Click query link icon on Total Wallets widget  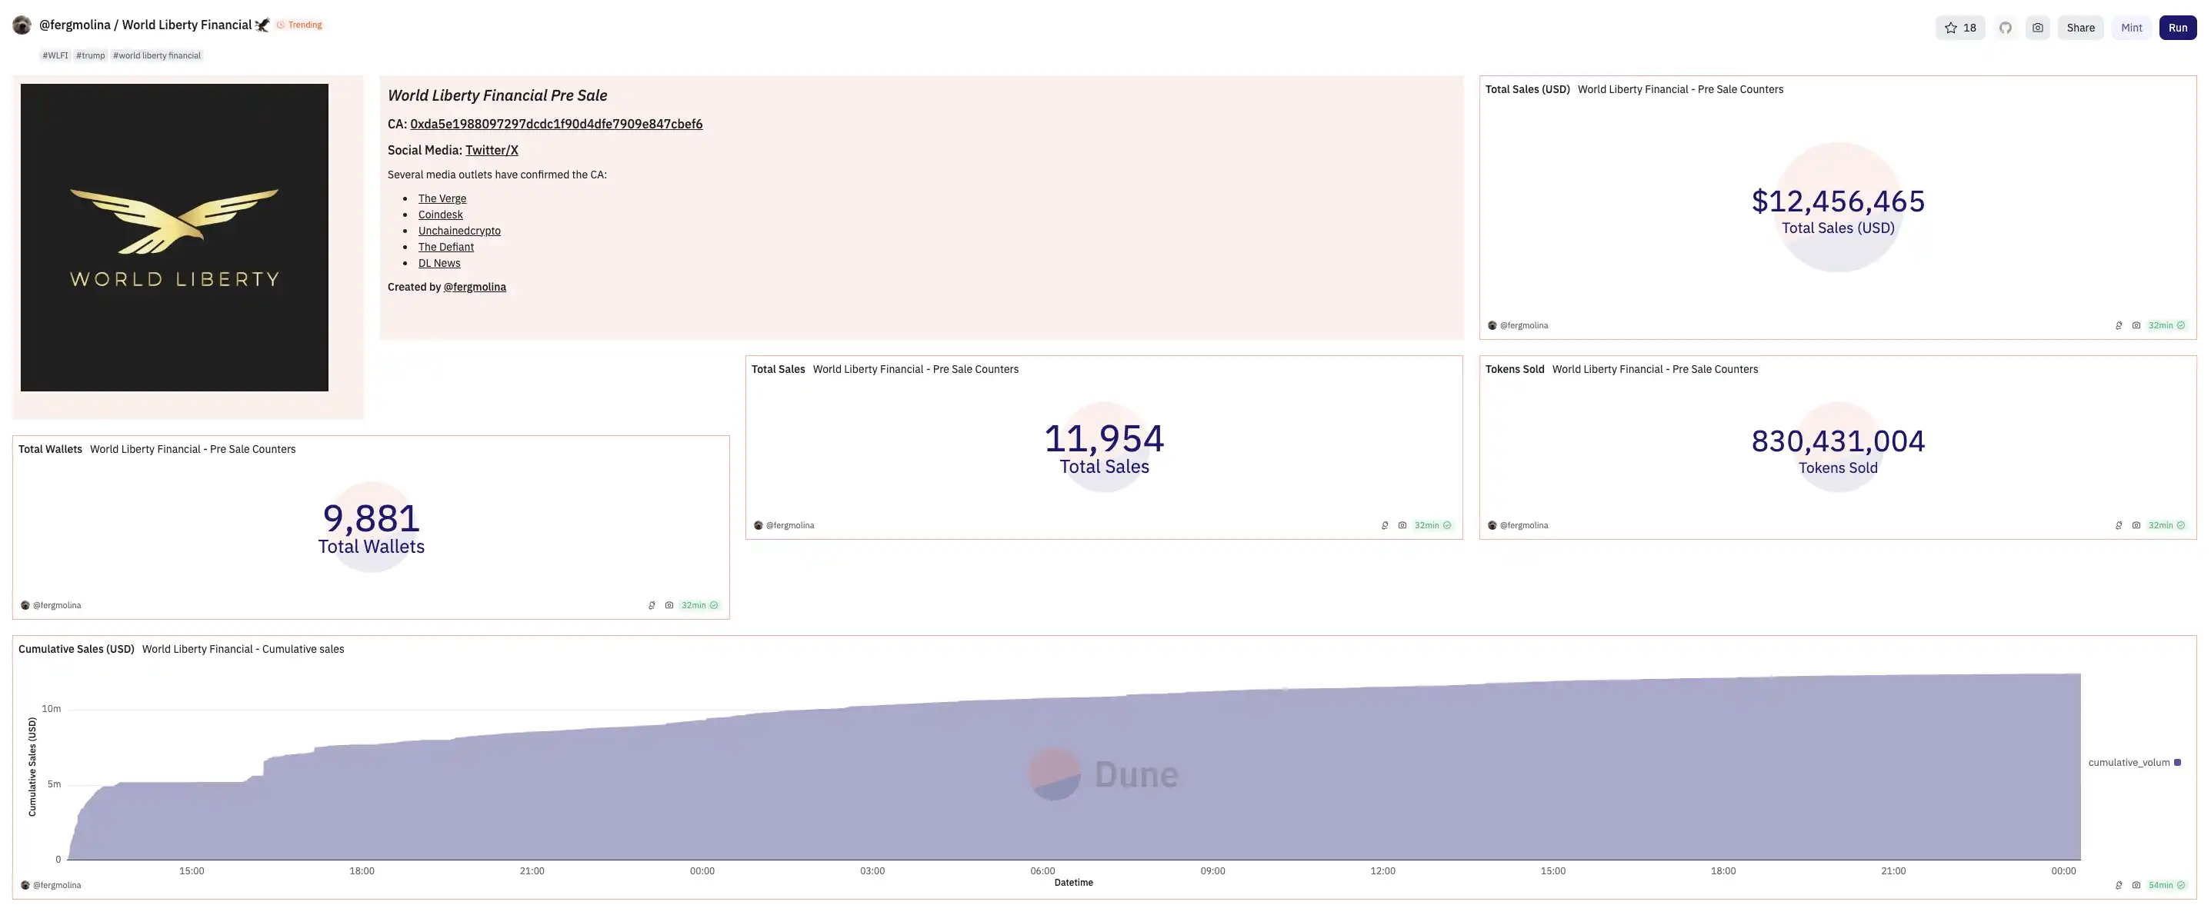[652, 605]
